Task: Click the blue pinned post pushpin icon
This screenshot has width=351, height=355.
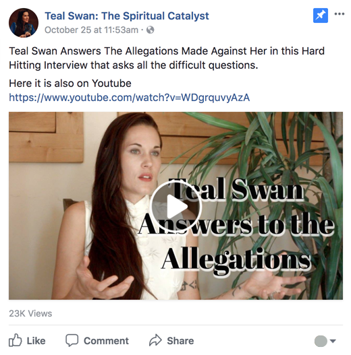Action: [x=321, y=15]
